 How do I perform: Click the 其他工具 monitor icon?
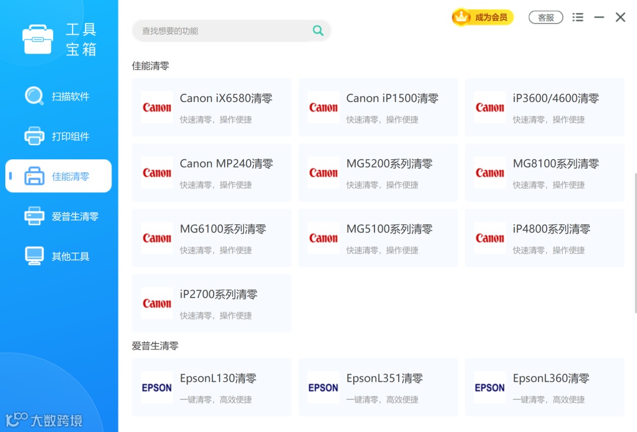[x=34, y=256]
